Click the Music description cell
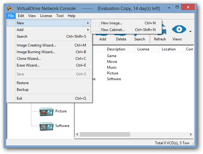This screenshot has height=154, width=203. coord(112,67)
